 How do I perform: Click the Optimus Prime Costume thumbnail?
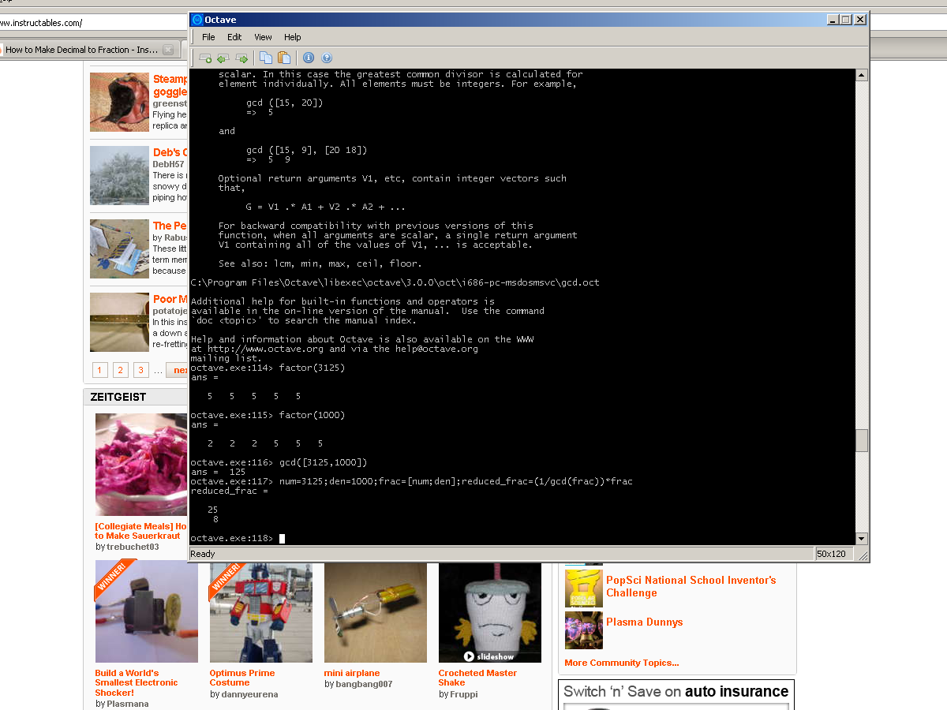pos(260,612)
